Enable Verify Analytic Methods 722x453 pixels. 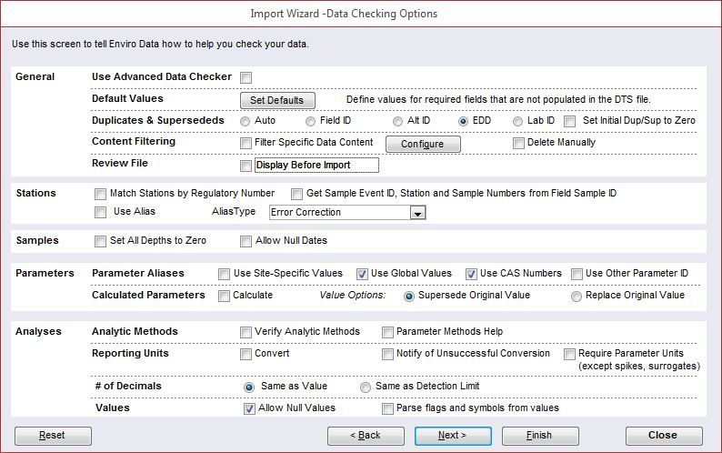click(x=246, y=332)
